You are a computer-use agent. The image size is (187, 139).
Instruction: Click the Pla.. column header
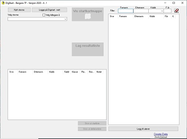click(84, 72)
